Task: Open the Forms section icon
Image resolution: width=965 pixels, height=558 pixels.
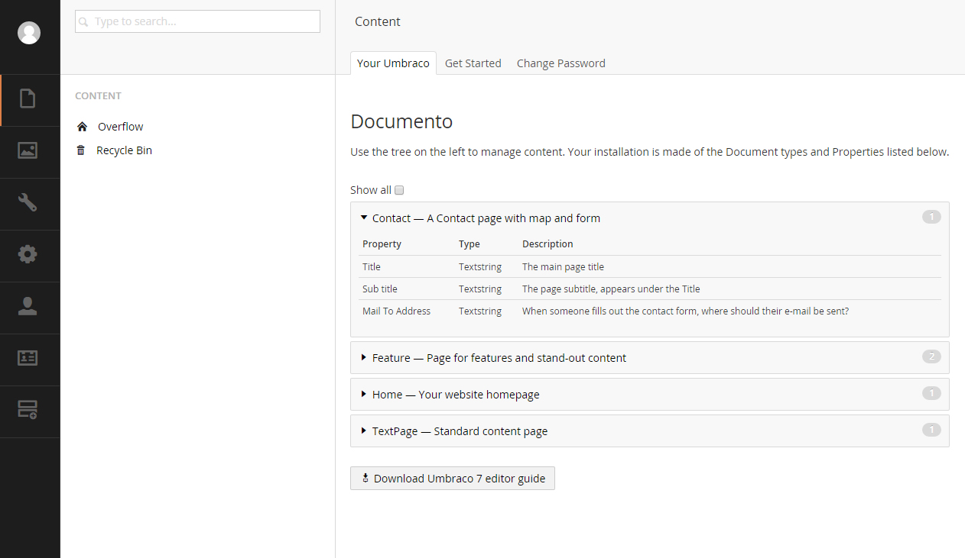Action: pyautogui.click(x=28, y=411)
